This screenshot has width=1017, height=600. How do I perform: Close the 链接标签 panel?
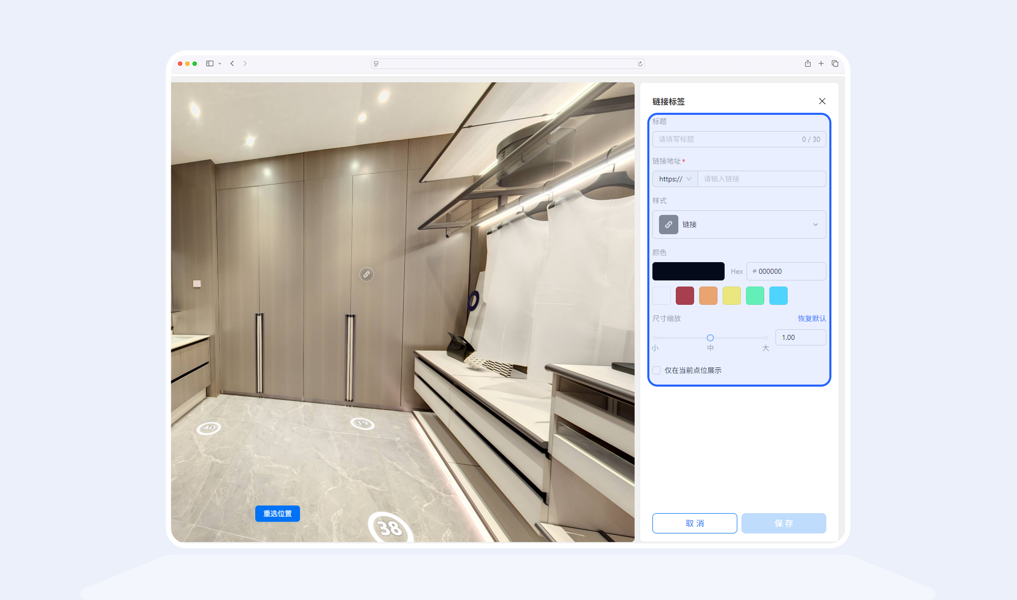pyautogui.click(x=822, y=101)
